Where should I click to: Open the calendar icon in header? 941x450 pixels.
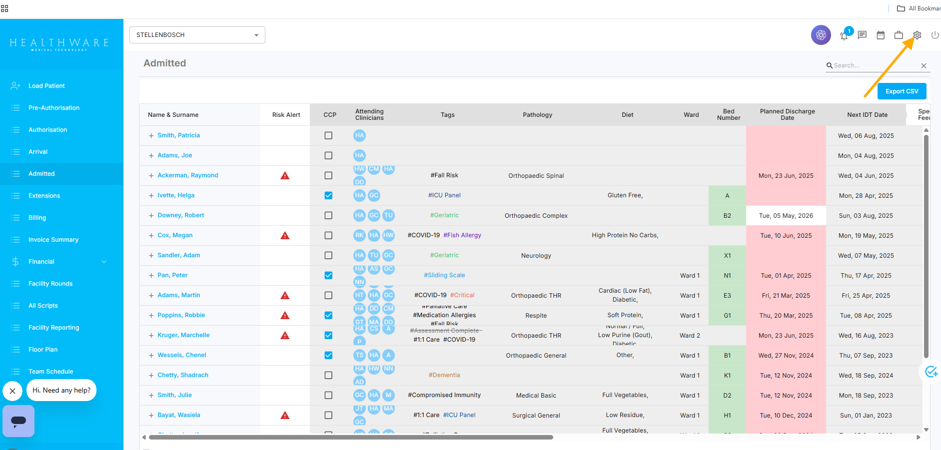[881, 35]
